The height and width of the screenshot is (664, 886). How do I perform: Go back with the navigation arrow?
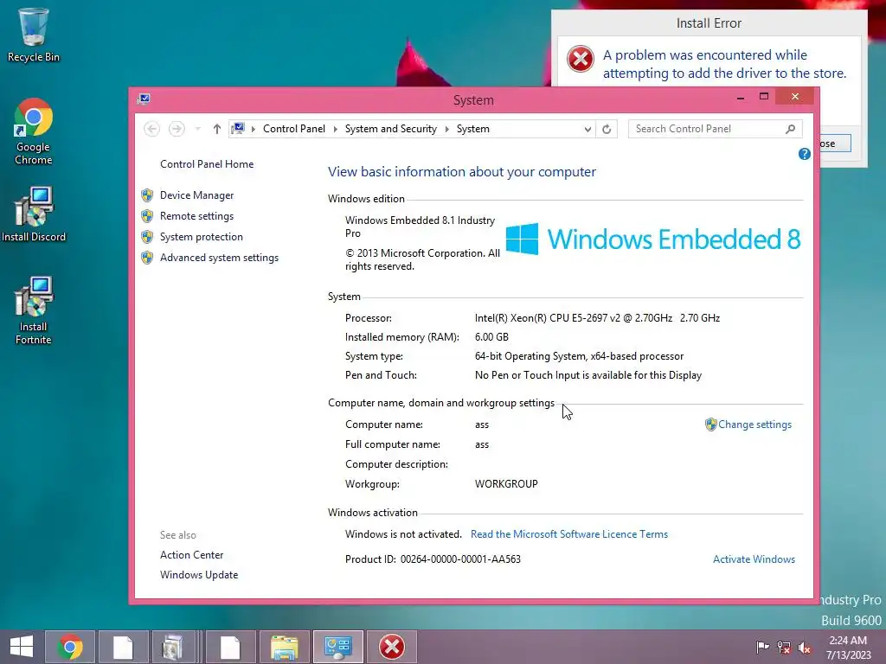(151, 129)
